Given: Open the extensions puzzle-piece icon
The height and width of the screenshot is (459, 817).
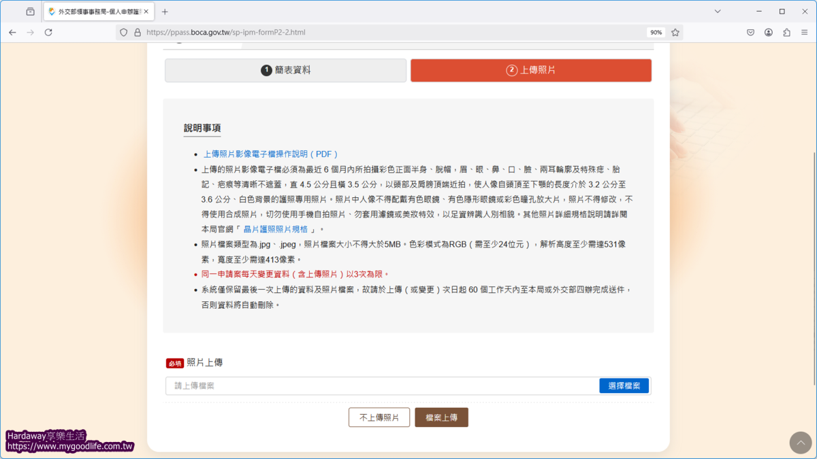Looking at the screenshot, I should [786, 32].
